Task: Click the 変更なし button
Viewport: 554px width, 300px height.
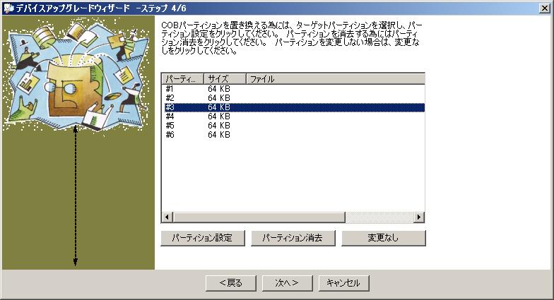Action: (383, 238)
